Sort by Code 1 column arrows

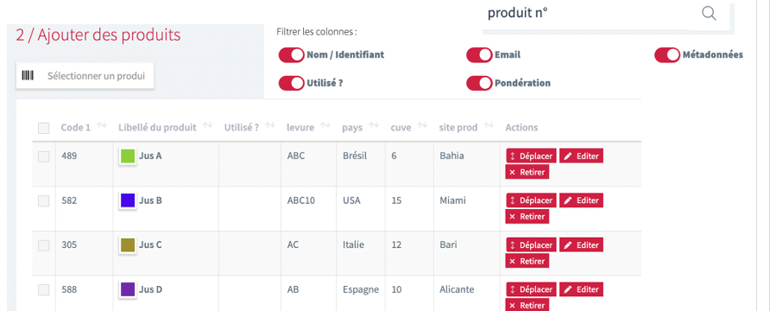(x=102, y=126)
